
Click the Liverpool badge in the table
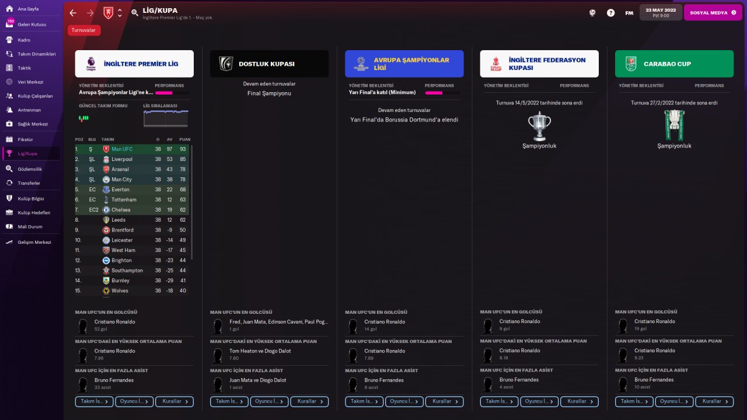pos(106,159)
